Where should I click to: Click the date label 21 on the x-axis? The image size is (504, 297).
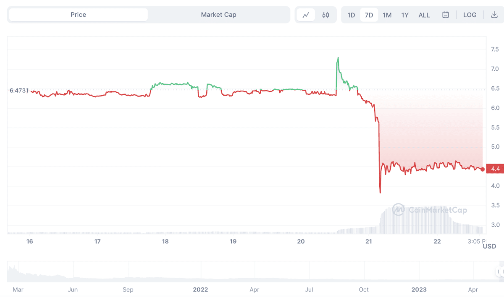(x=369, y=241)
